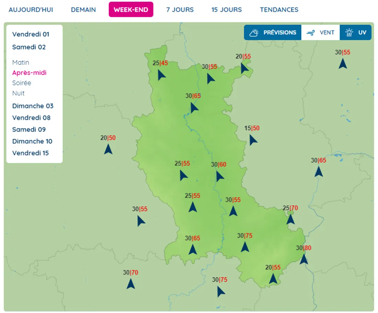Show the UV index map
Image resolution: width=378 pixels, height=313 pixels.
[x=356, y=33]
